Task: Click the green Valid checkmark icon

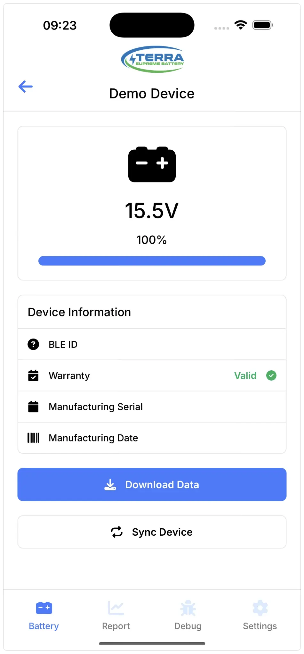Action: [x=271, y=375]
